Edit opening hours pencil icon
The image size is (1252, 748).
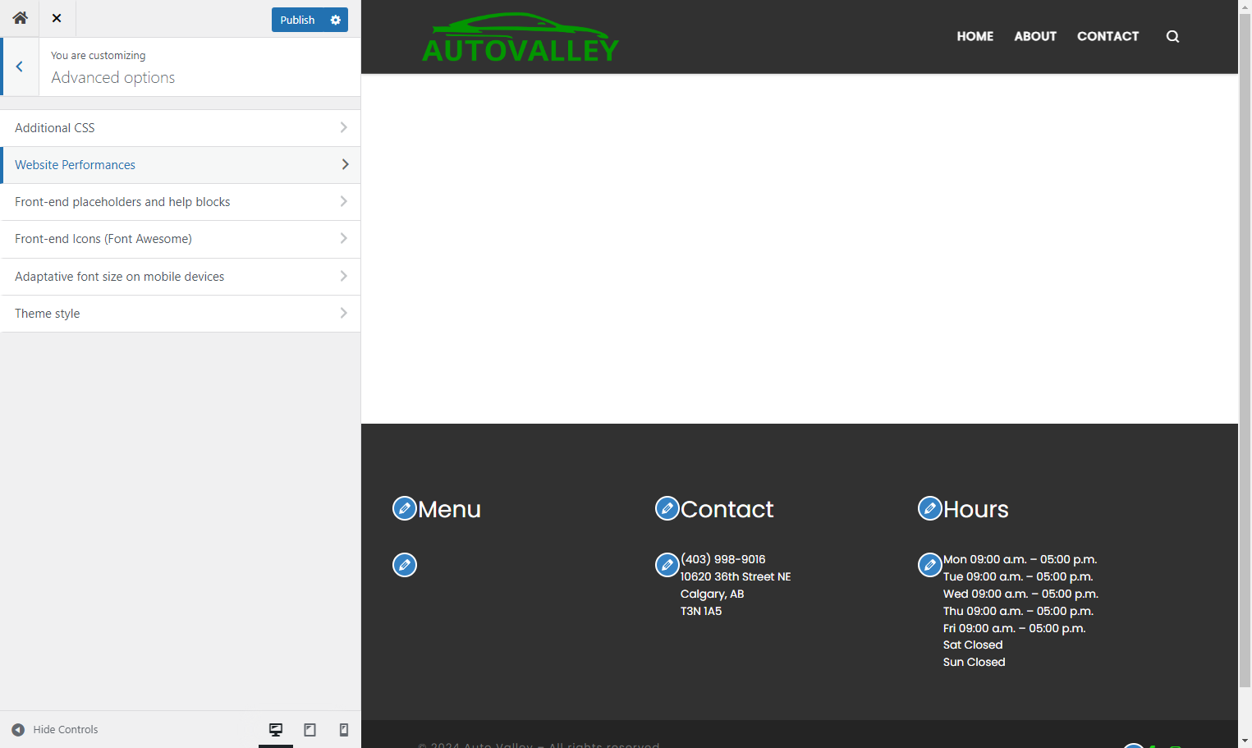coord(930,565)
